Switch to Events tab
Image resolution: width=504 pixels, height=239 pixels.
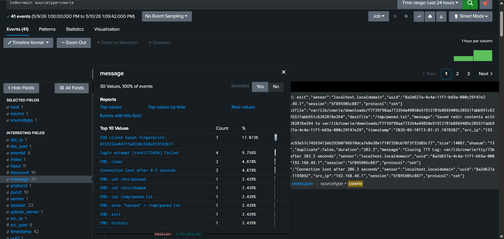click(x=18, y=29)
